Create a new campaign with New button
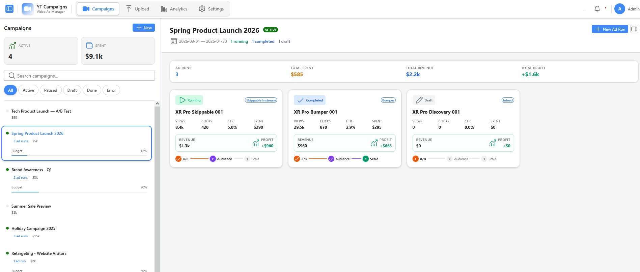 [x=144, y=28]
